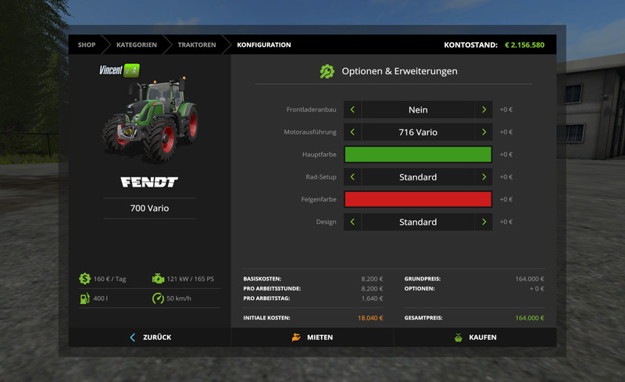625x382 pixels.
Task: Switch to next Motorausführung variant
Action: (x=484, y=132)
